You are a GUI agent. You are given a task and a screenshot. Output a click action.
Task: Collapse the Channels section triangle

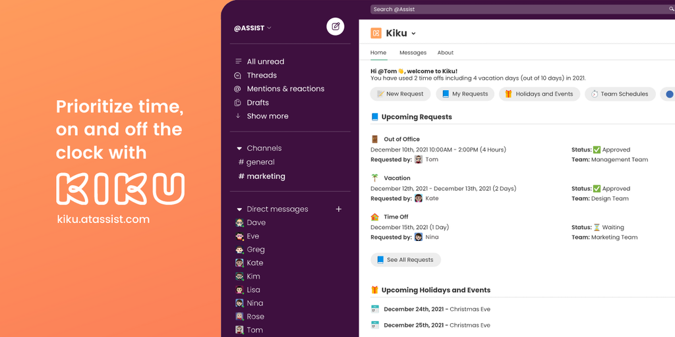tap(239, 148)
